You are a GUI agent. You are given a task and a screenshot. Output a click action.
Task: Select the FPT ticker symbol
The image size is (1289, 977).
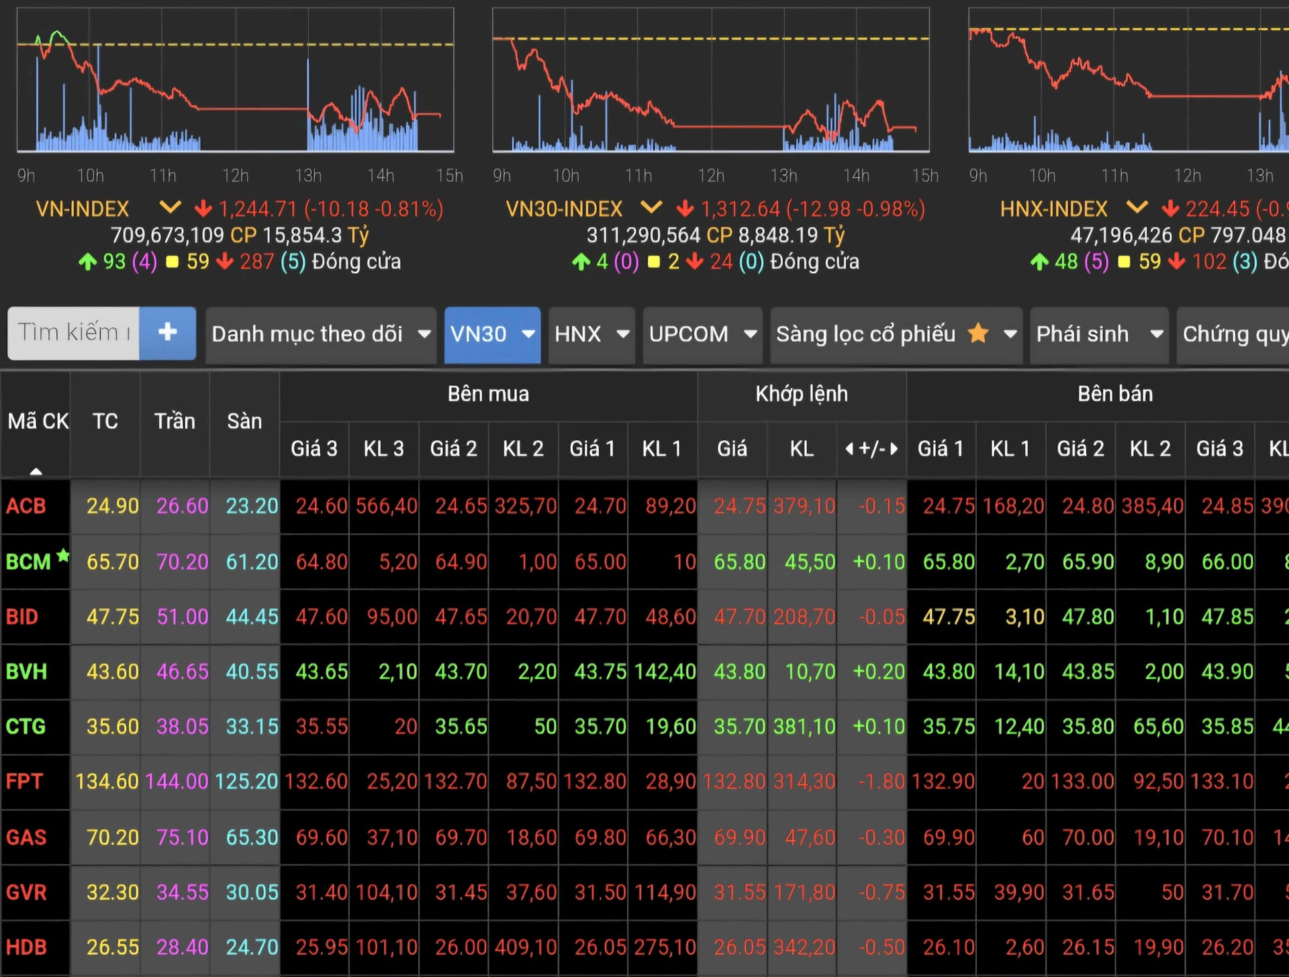24,782
